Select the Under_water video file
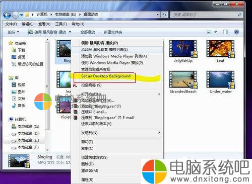The height and width of the screenshot is (184, 252). coord(220,82)
